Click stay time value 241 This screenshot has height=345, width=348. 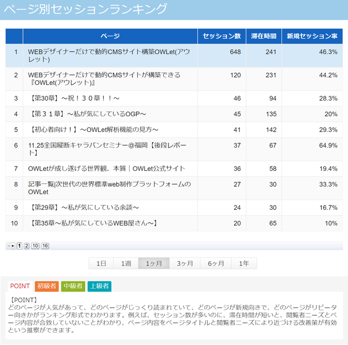point(271,52)
